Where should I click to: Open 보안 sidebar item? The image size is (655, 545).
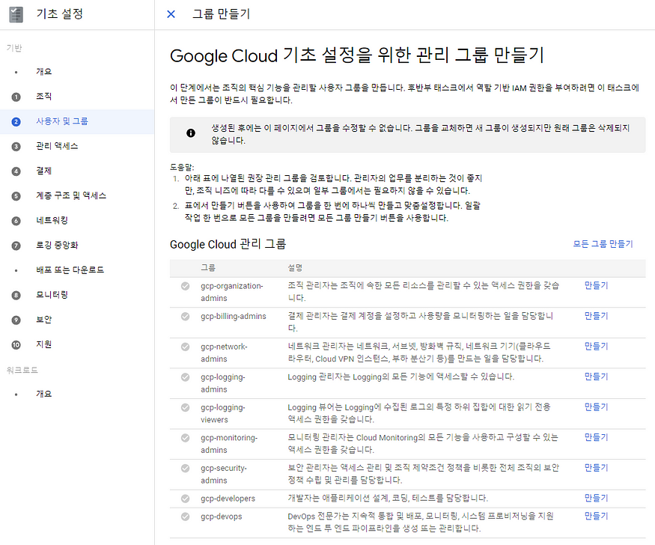pyautogui.click(x=77, y=320)
